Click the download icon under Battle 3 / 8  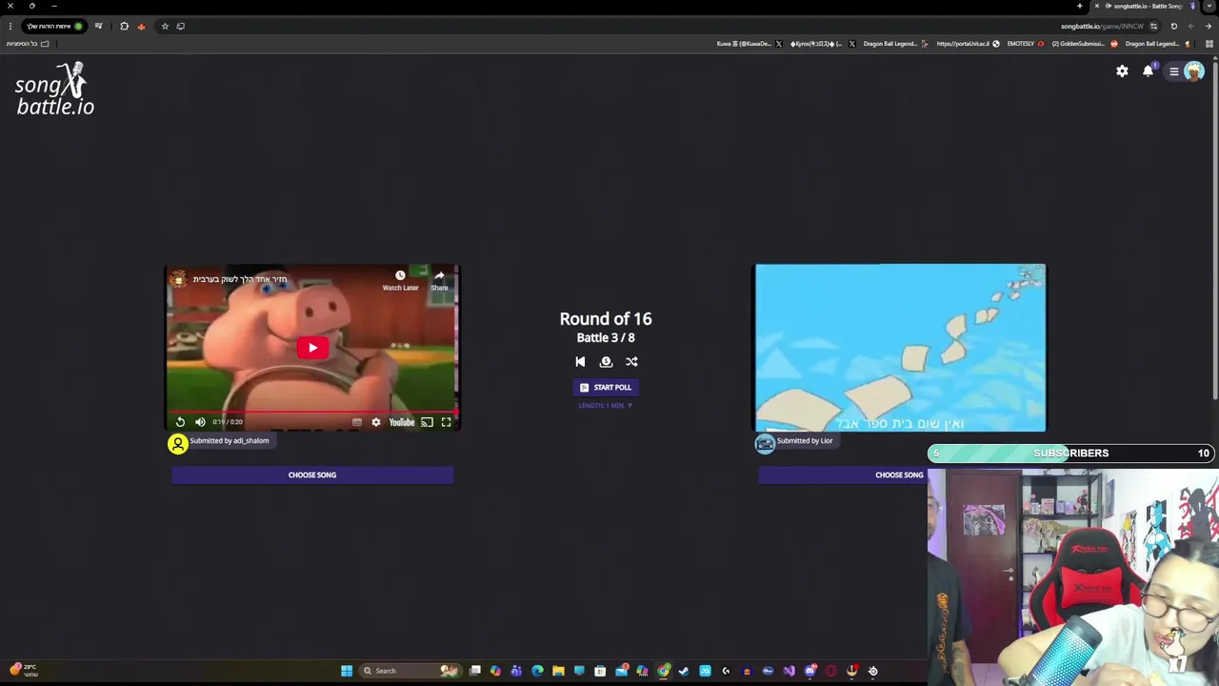click(x=606, y=362)
